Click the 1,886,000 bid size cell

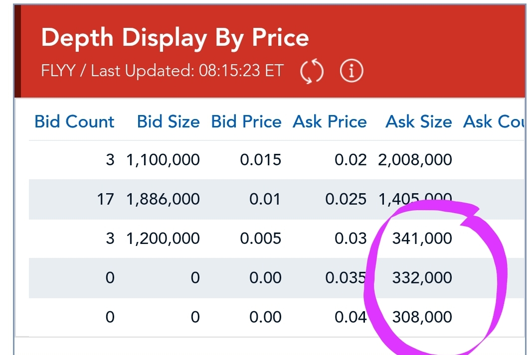163,199
